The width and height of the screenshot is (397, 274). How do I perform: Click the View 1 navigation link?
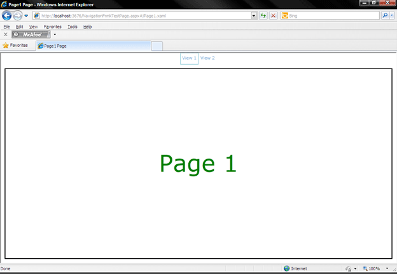coord(189,58)
